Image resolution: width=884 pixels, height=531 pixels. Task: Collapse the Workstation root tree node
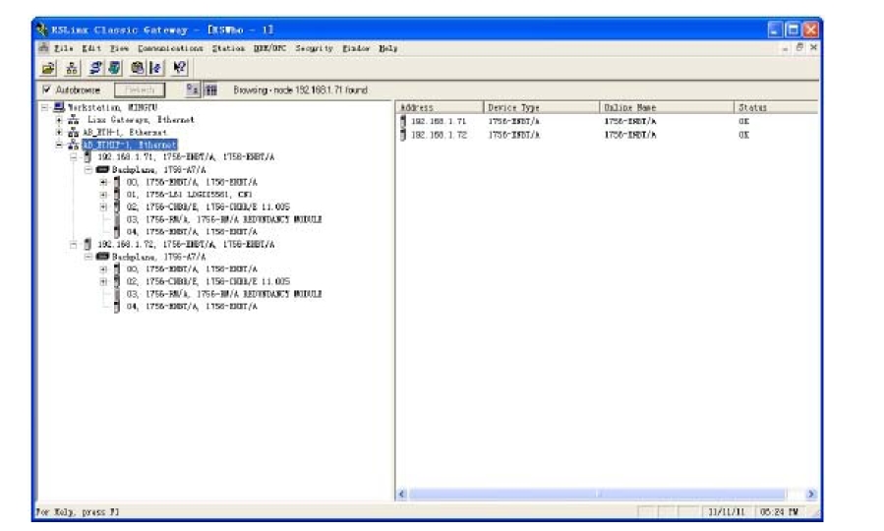45,107
